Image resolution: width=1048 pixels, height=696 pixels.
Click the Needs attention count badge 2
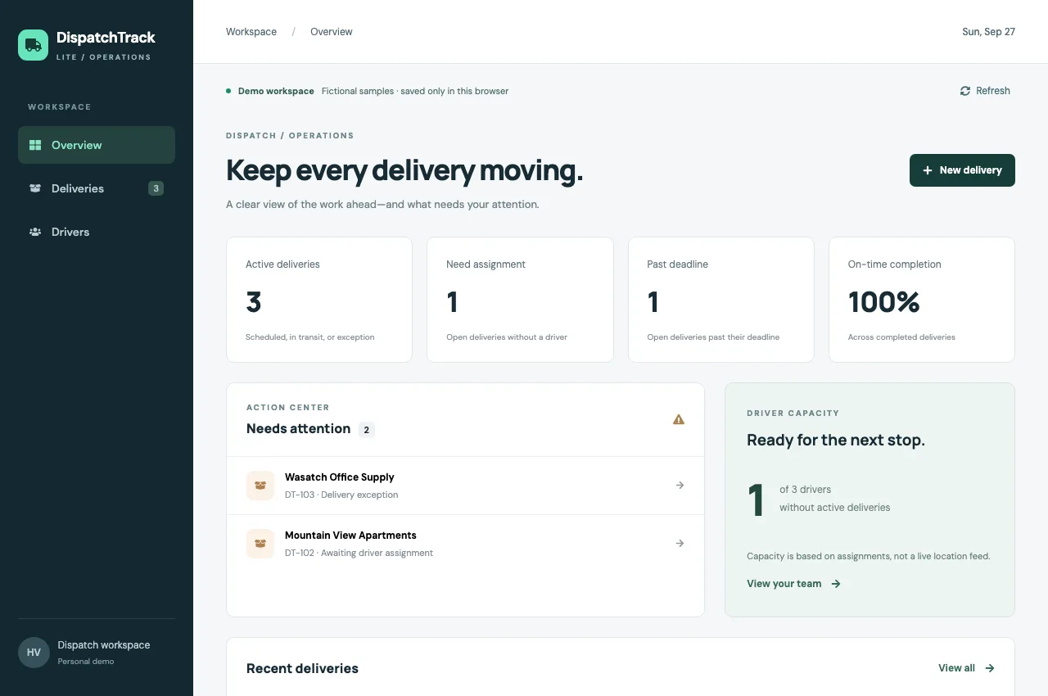(367, 430)
